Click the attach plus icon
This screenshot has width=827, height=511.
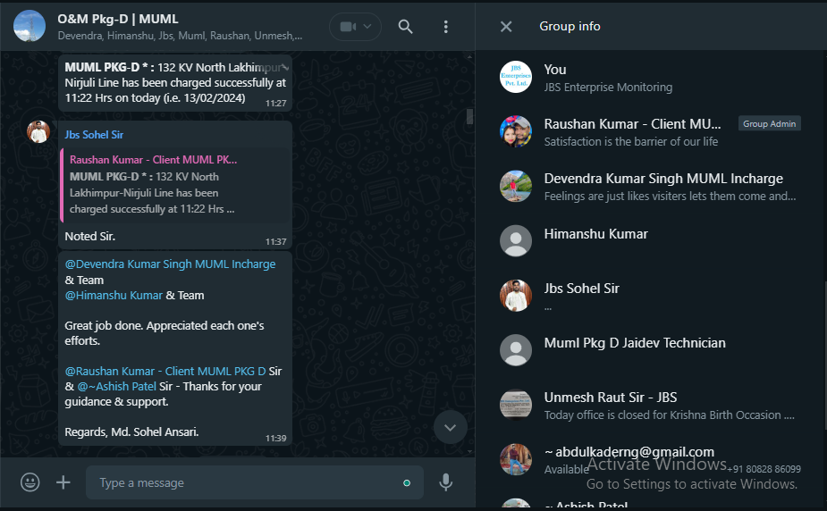[63, 482]
